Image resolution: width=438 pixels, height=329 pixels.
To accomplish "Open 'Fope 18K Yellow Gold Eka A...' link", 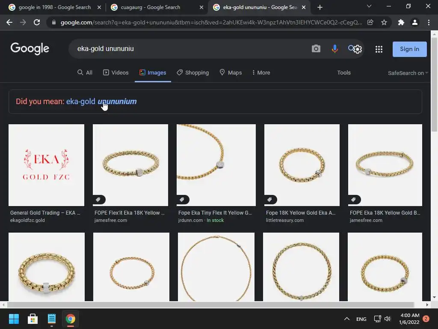I will click(301, 212).
